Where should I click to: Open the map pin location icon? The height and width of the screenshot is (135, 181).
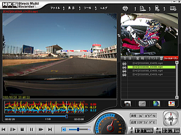(172, 103)
